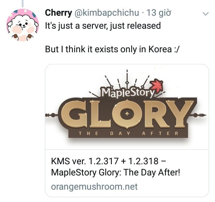This screenshot has height=202, width=215.
Task: Click the gold GLORY lettering
Action: point(127,114)
